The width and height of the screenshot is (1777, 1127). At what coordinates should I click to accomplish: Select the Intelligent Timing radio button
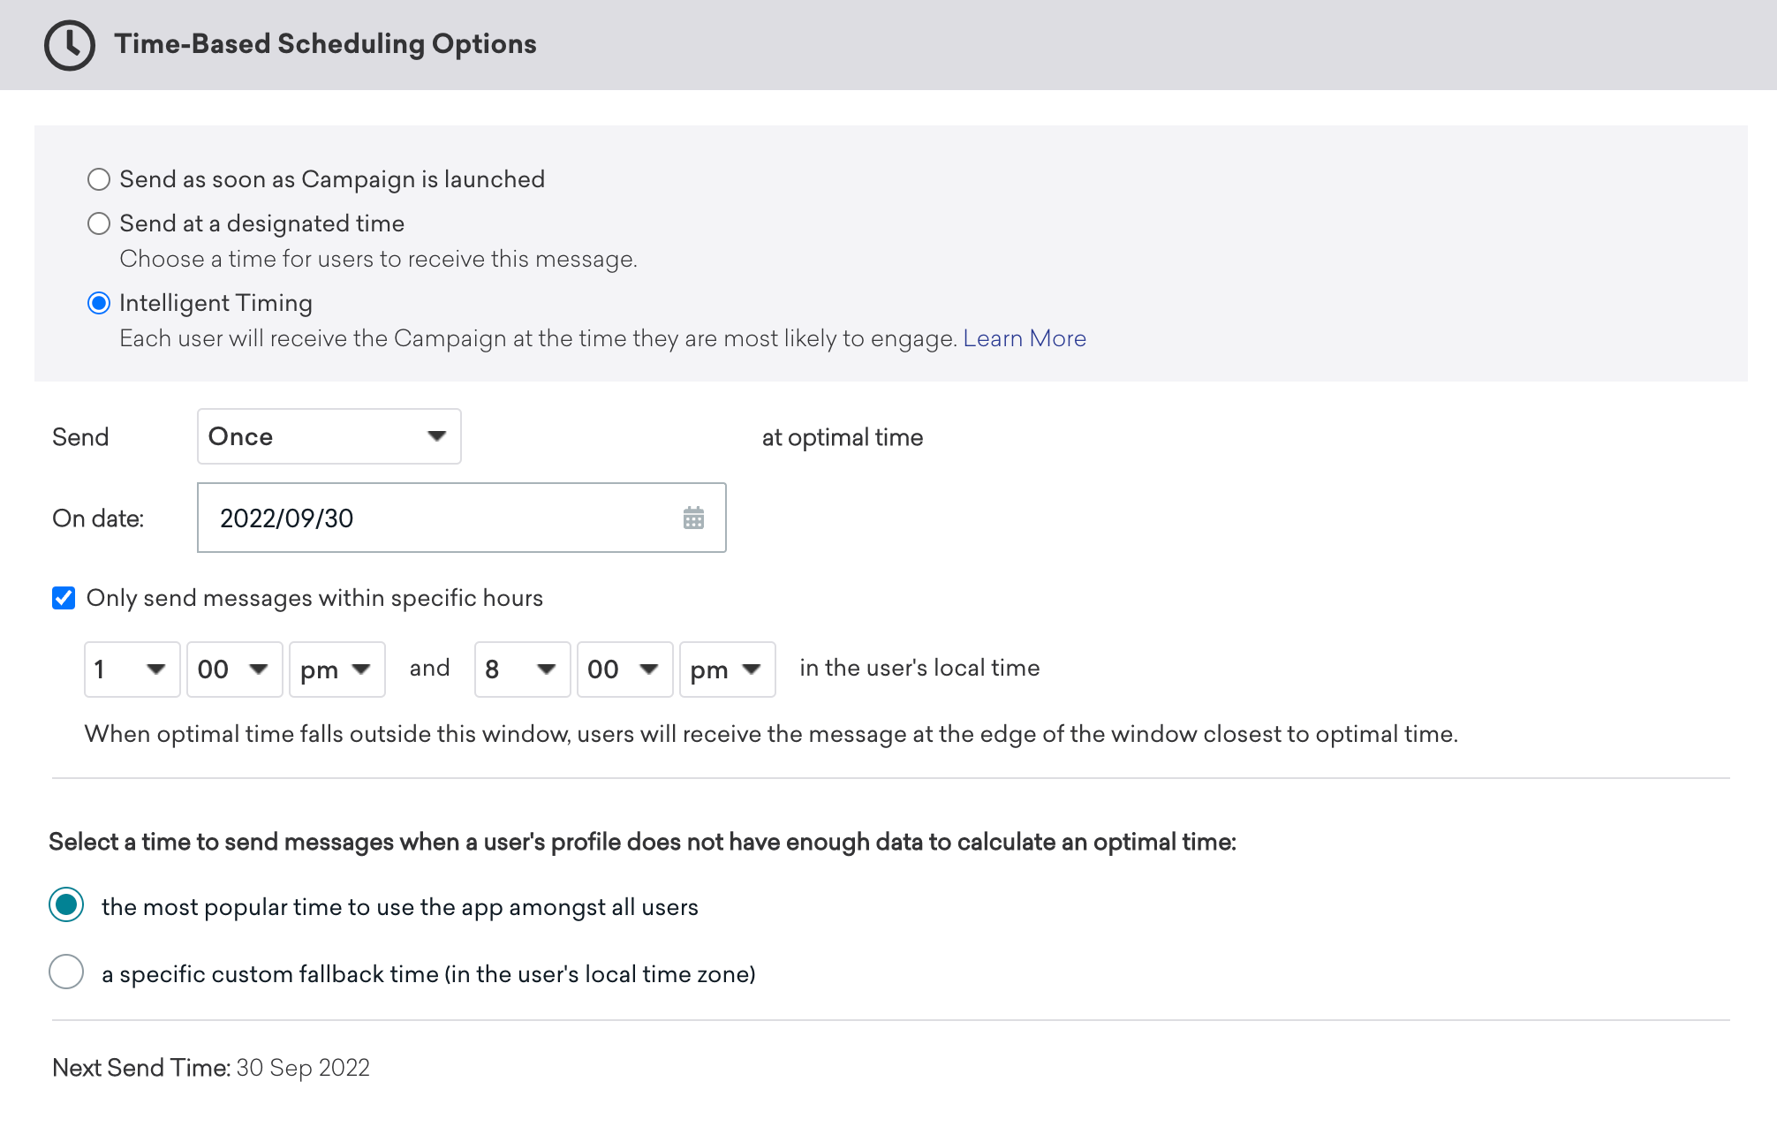point(96,303)
